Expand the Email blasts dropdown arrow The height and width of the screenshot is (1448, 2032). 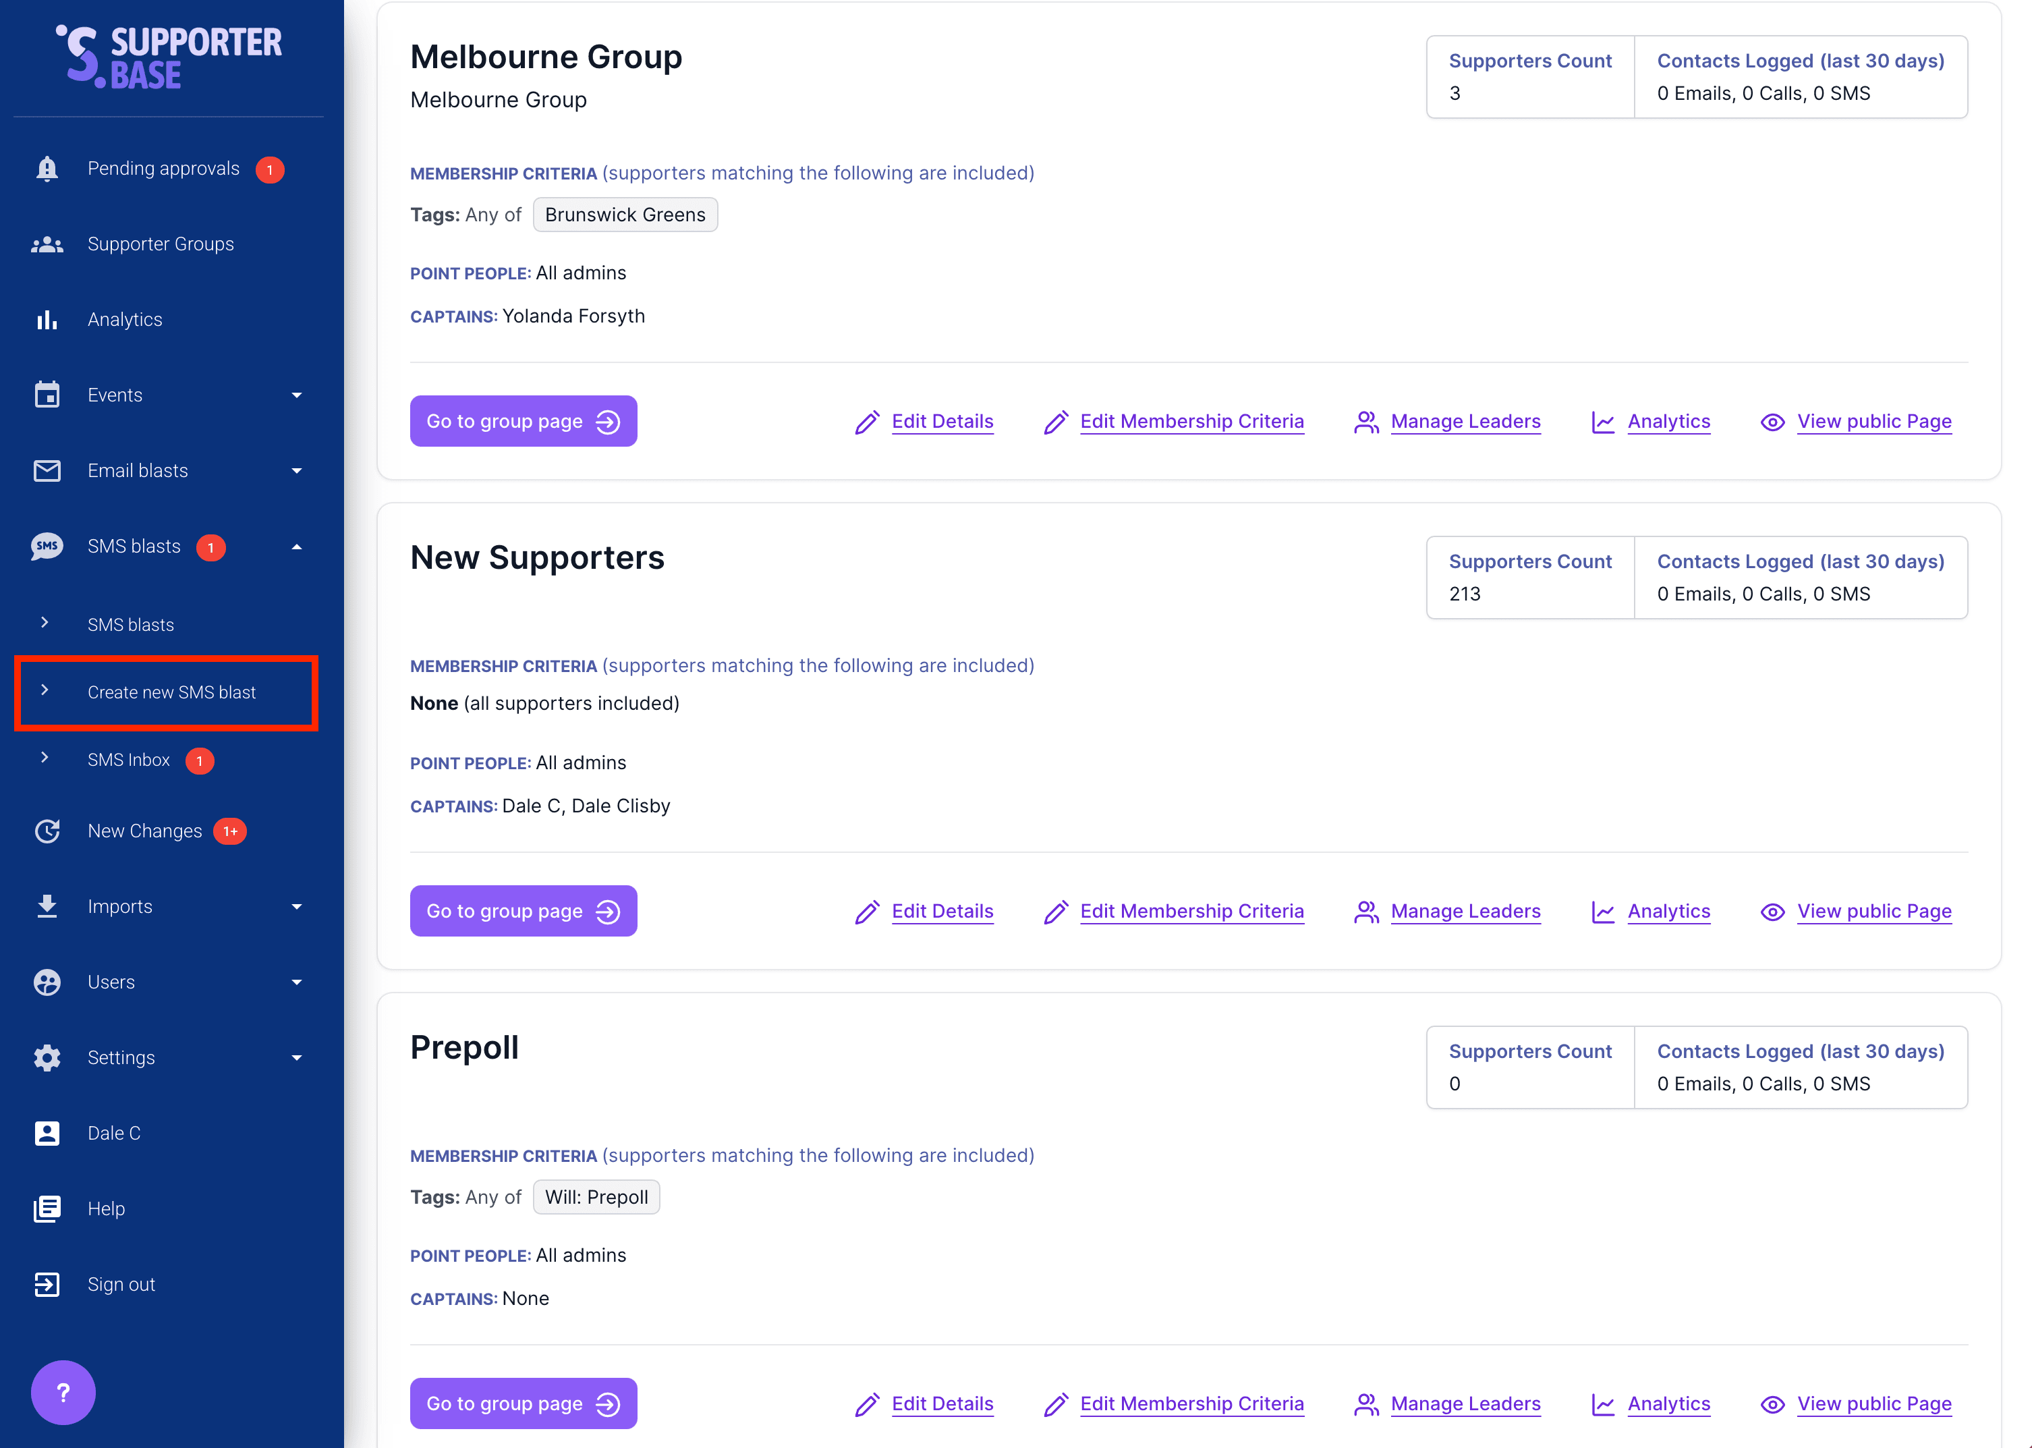[297, 471]
